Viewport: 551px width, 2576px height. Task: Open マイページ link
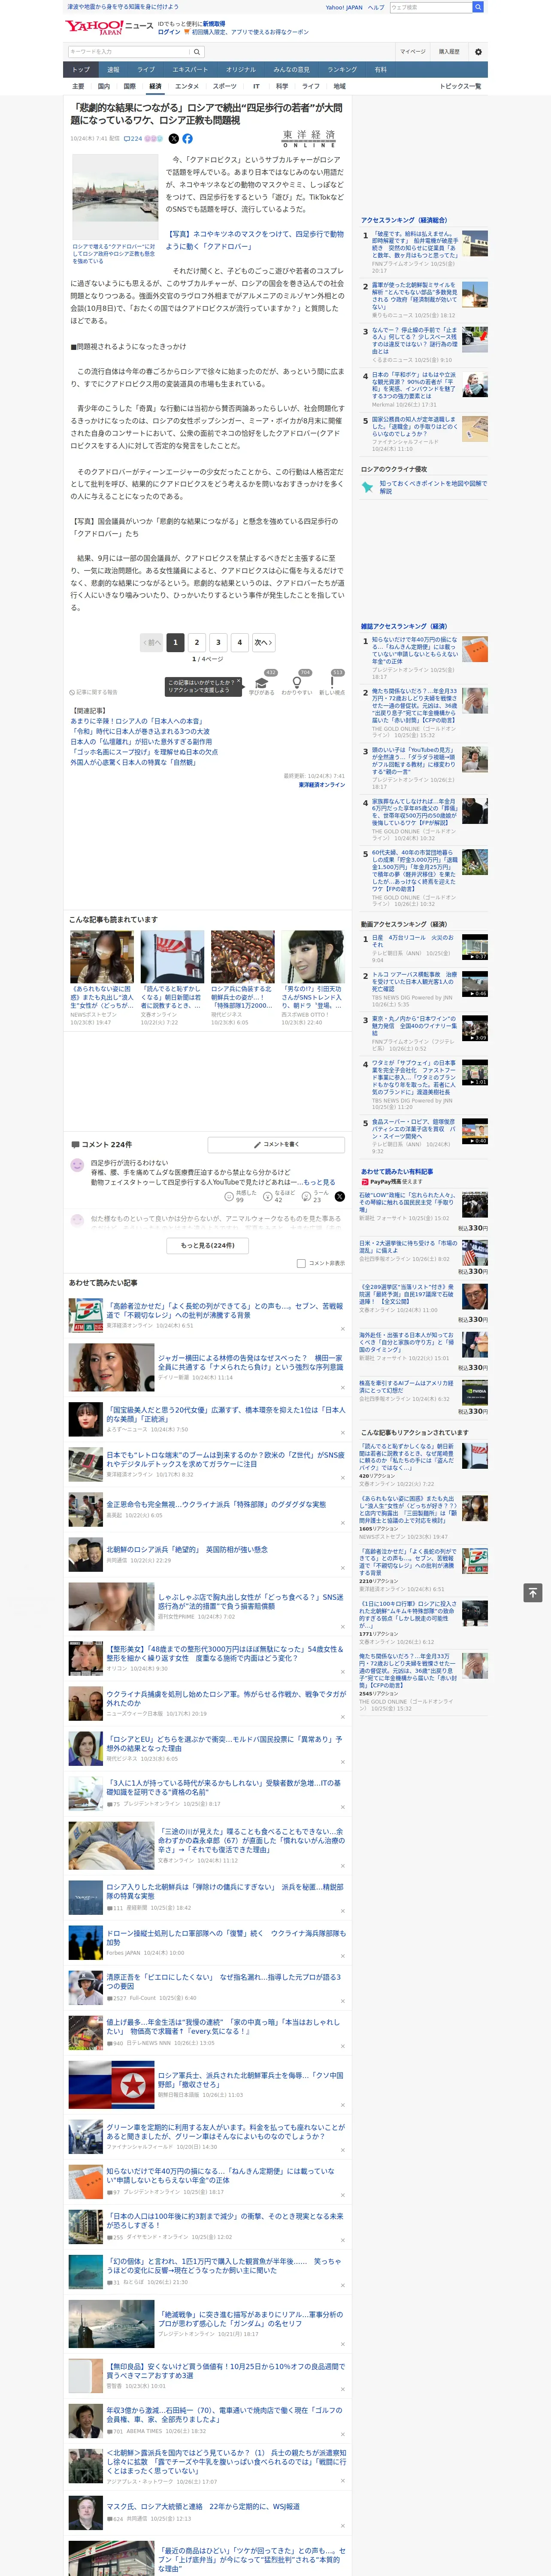click(413, 52)
